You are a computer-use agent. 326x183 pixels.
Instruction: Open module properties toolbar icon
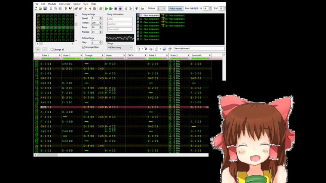(x=101, y=8)
